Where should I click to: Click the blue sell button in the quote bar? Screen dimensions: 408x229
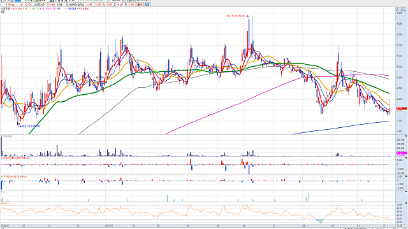(x=147, y=4)
